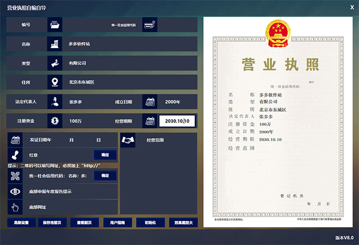Click the empty 统一社会信用代码 field at top
Viewport: 359px width, 245px height.
[x=177, y=25]
